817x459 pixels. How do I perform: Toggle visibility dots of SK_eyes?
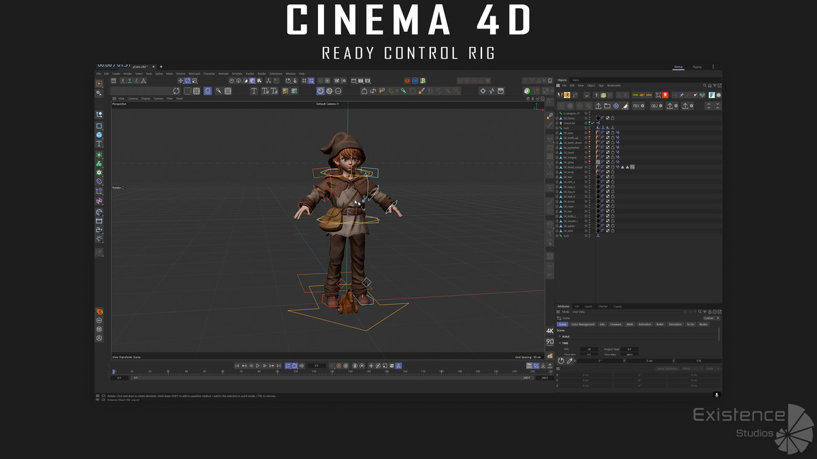(x=590, y=133)
